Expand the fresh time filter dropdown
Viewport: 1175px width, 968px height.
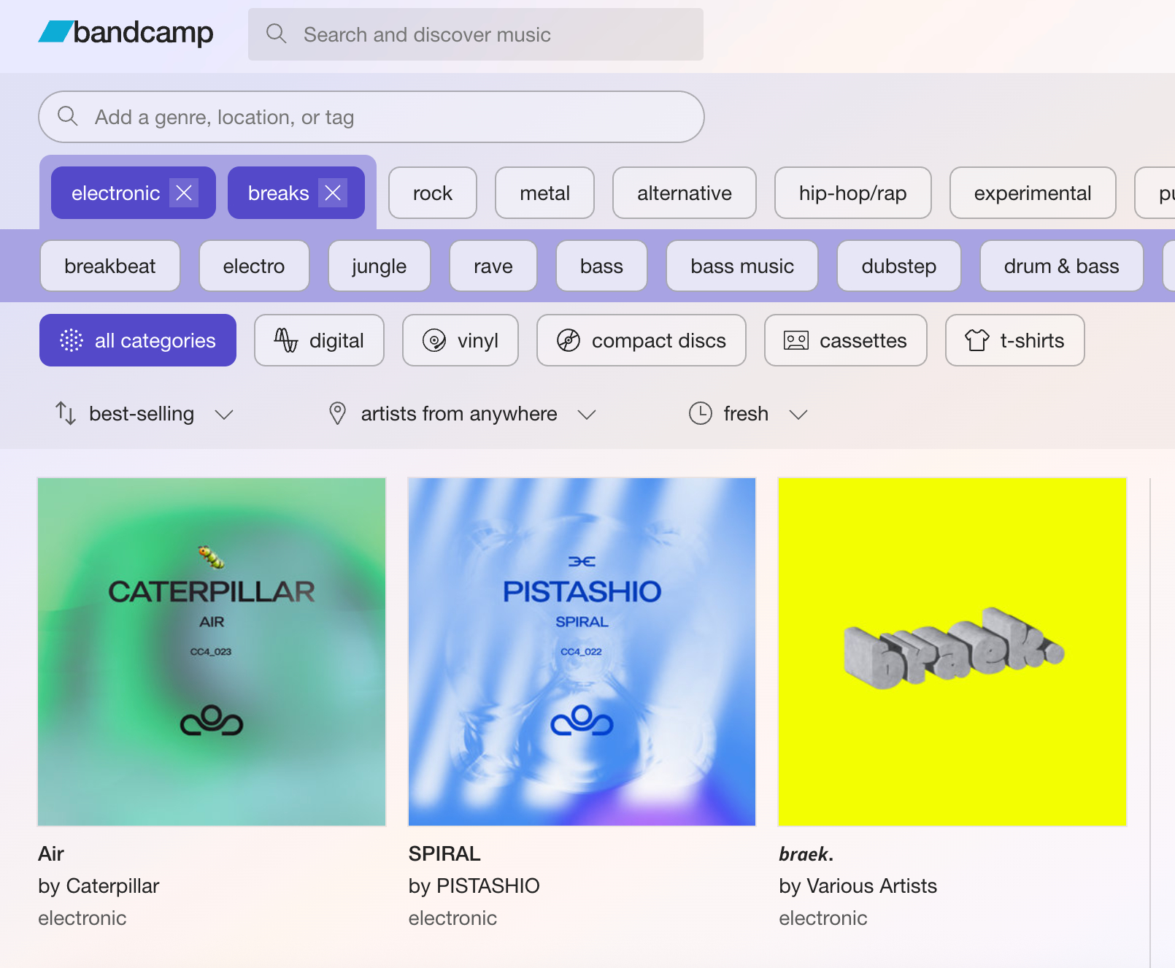(x=748, y=414)
